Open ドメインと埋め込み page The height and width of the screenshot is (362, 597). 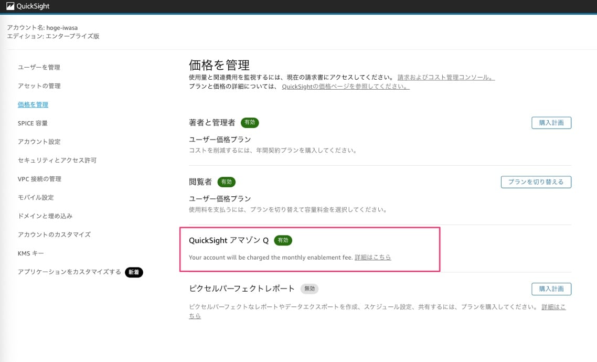coord(45,216)
